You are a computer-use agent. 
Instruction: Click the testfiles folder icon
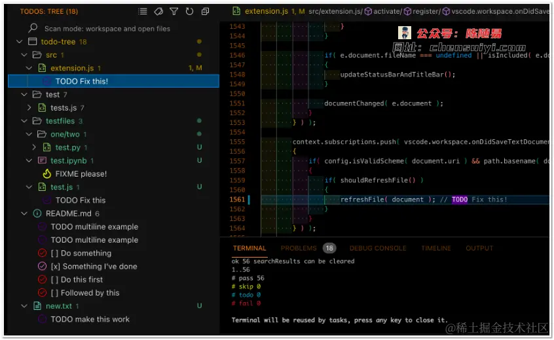pos(37,121)
